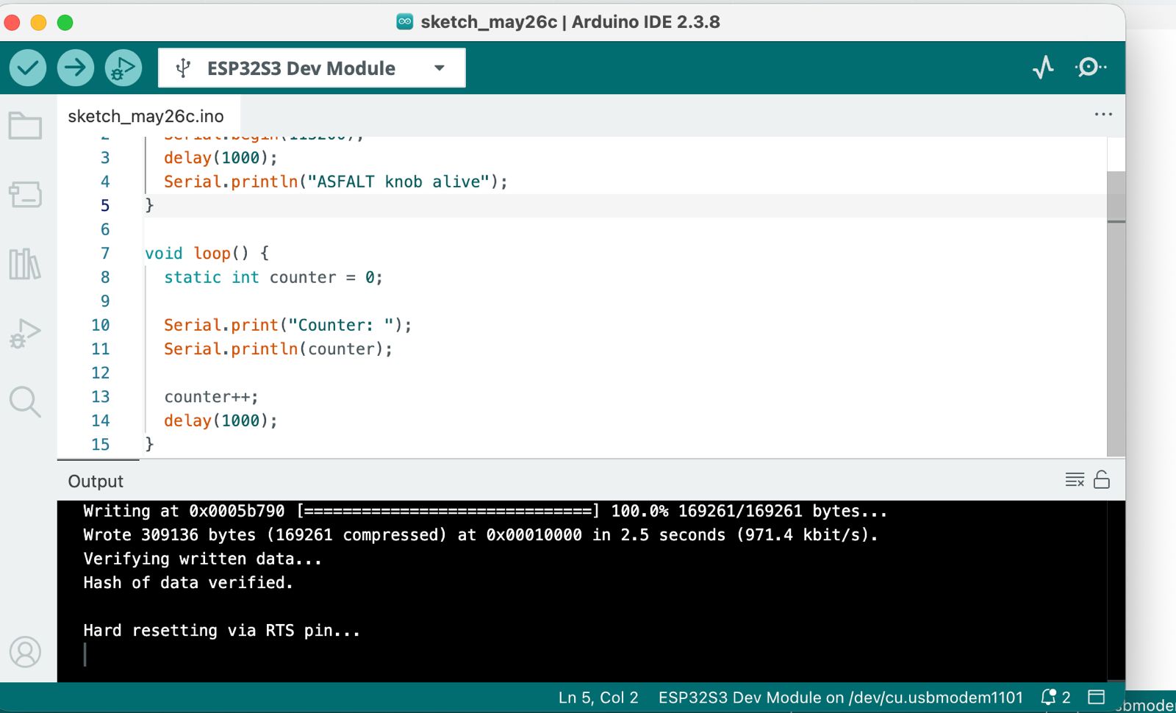This screenshot has width=1176, height=713.
Task: Click the Output panel title
Action: [96, 481]
